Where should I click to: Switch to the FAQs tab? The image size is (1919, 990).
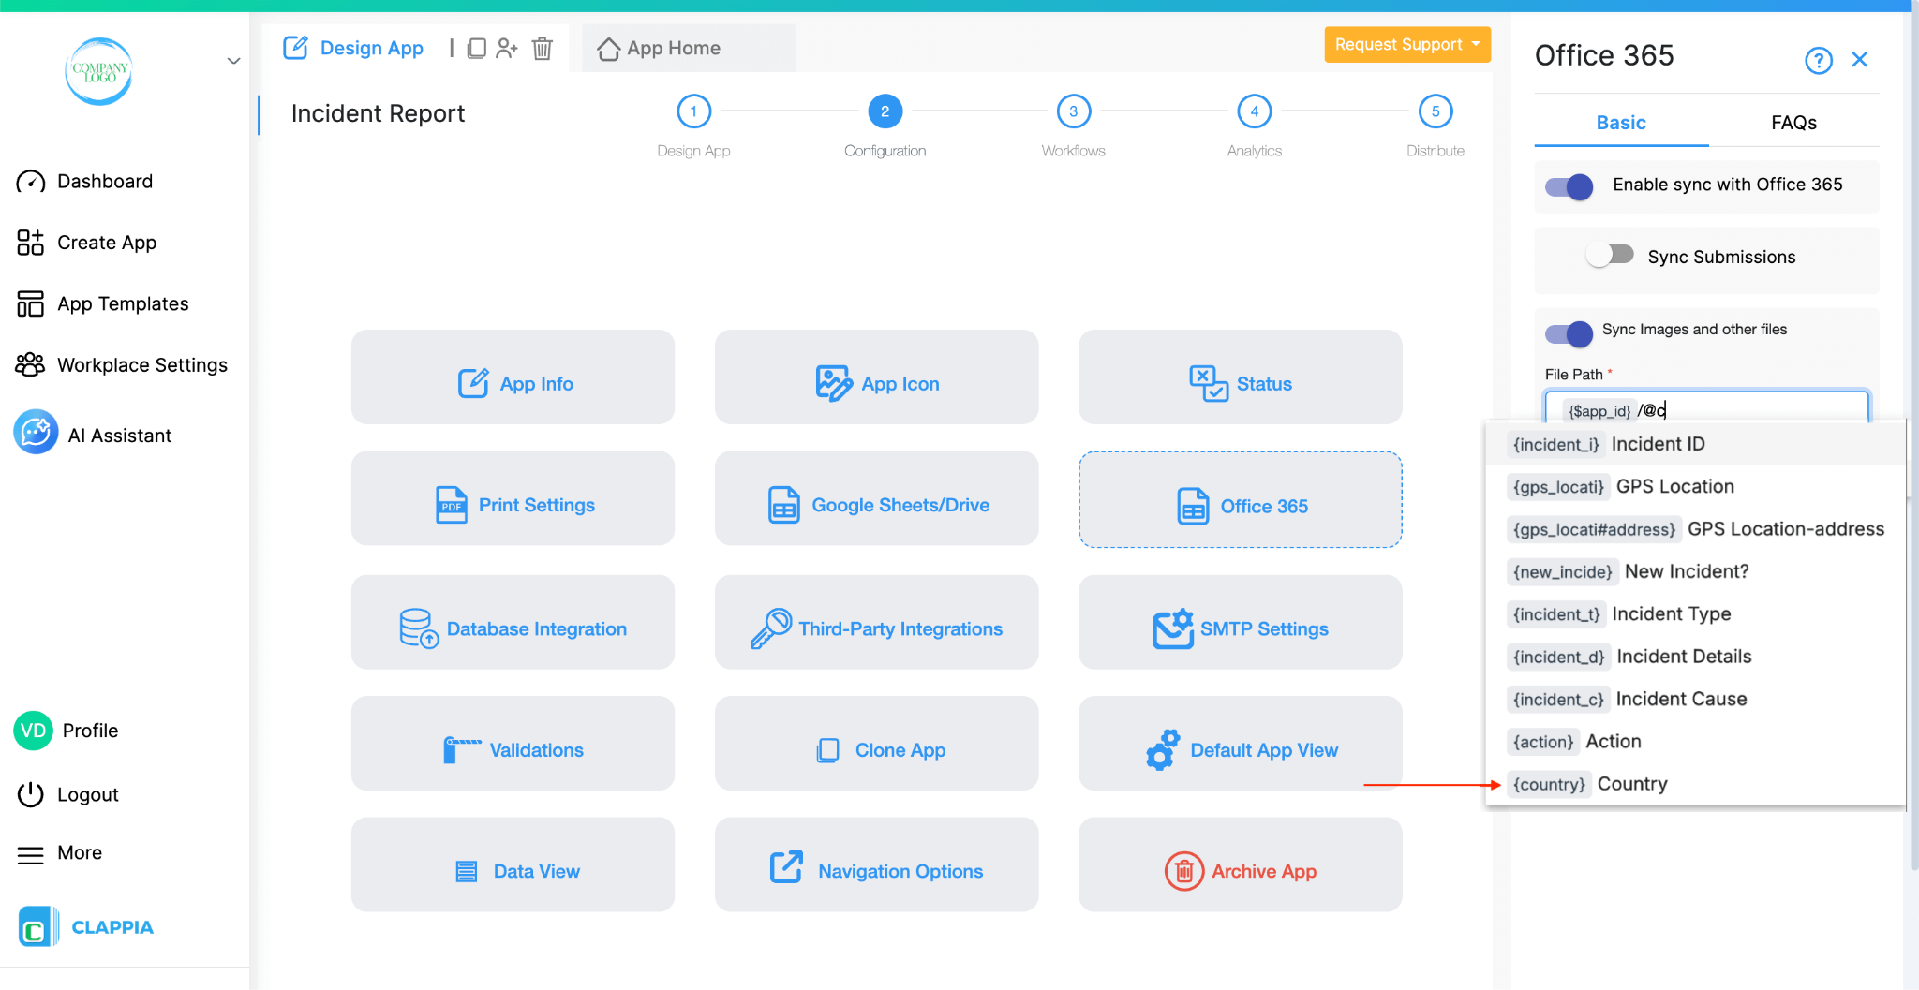[x=1793, y=123]
